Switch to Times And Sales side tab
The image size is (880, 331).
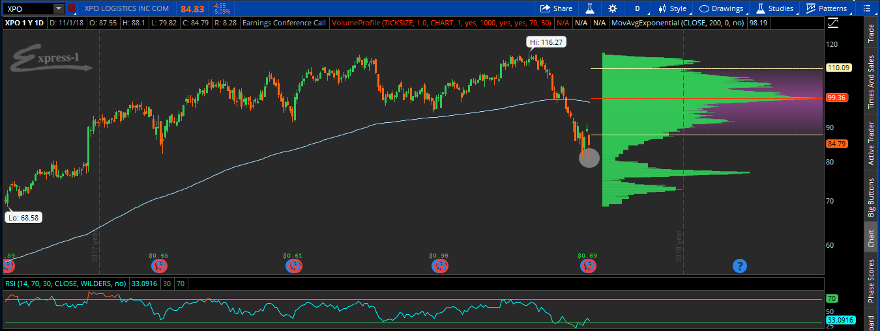870,82
